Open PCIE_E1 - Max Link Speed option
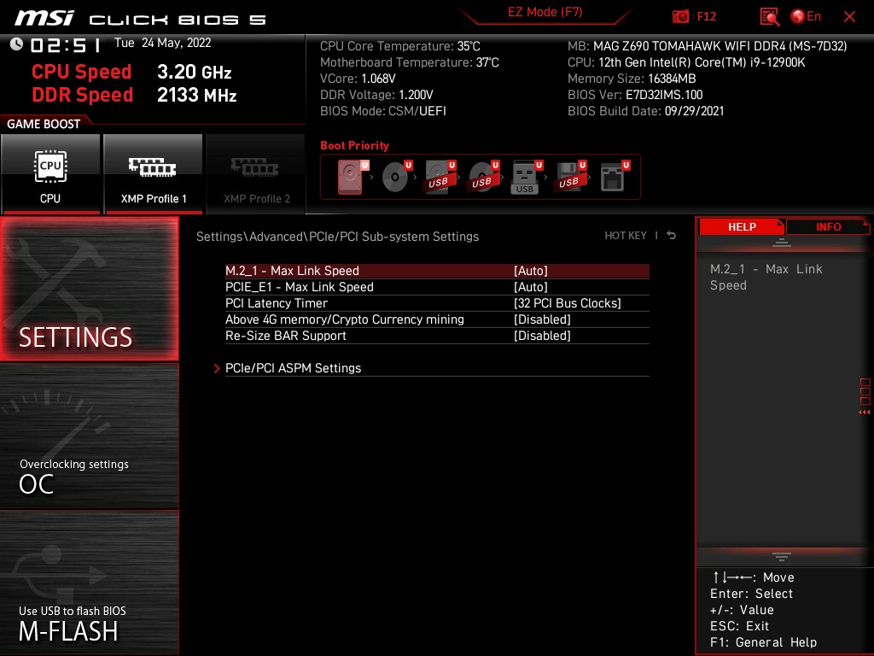The height and width of the screenshot is (656, 874). pyautogui.click(x=437, y=287)
